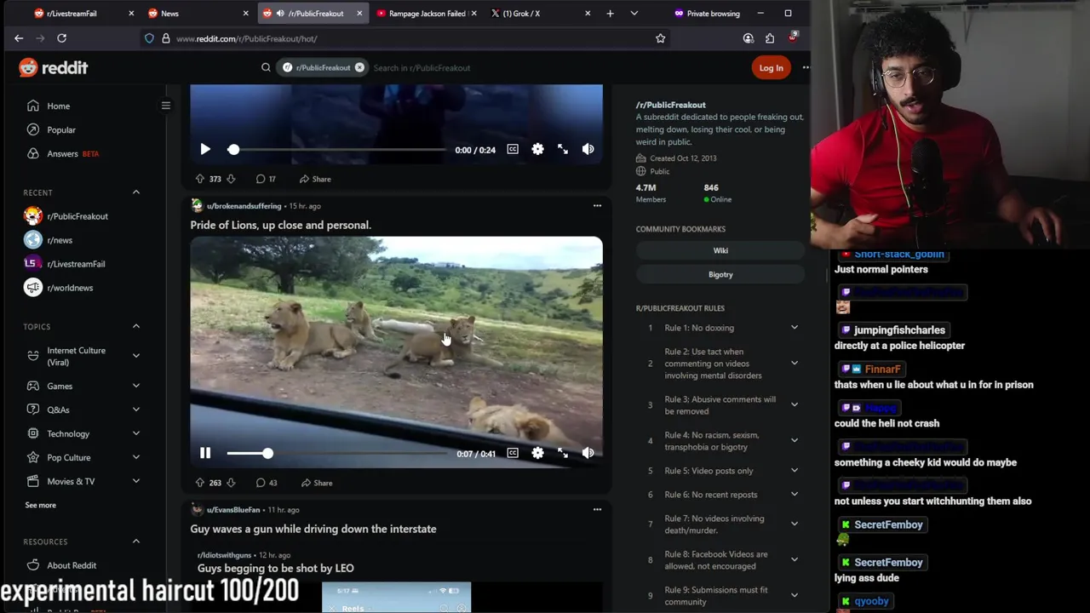
Task: Open a new browser tab
Action: pyautogui.click(x=610, y=14)
